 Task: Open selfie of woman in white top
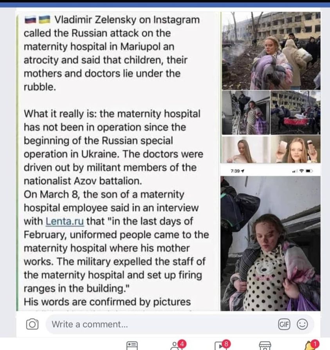click(x=246, y=149)
